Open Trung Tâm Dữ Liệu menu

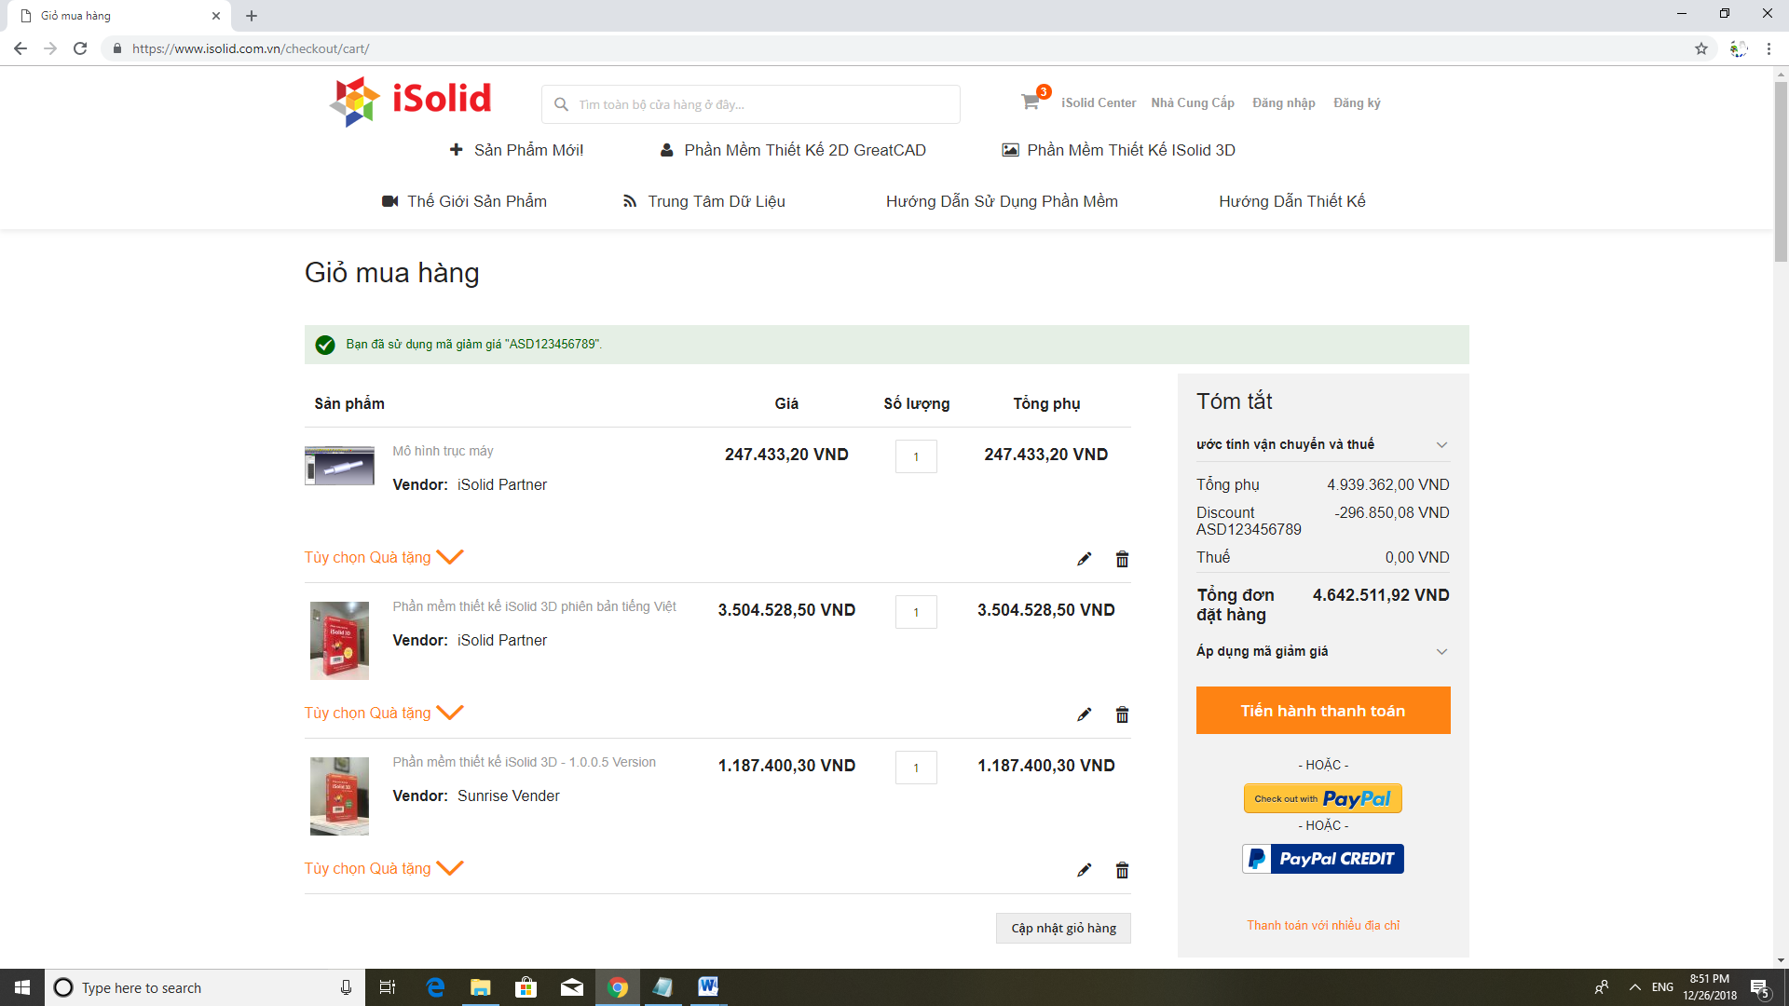coord(704,201)
